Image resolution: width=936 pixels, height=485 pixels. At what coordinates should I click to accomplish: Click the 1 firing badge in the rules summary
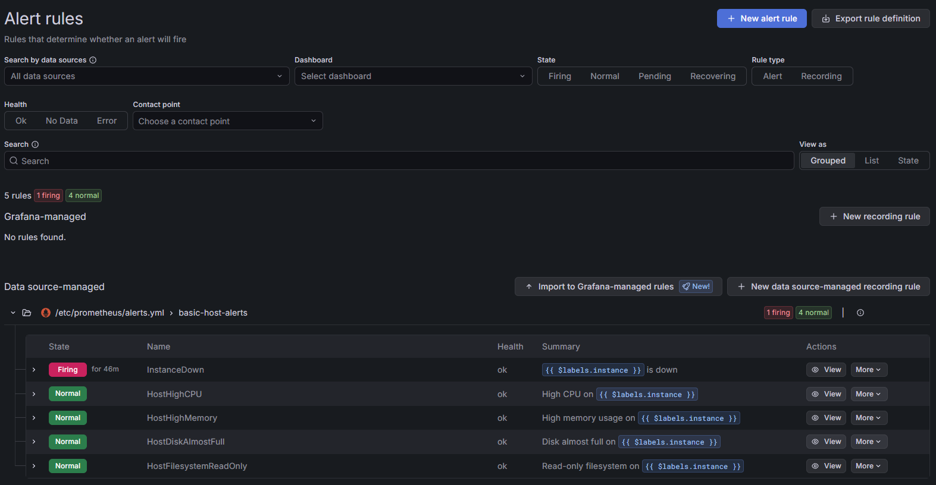click(x=48, y=196)
